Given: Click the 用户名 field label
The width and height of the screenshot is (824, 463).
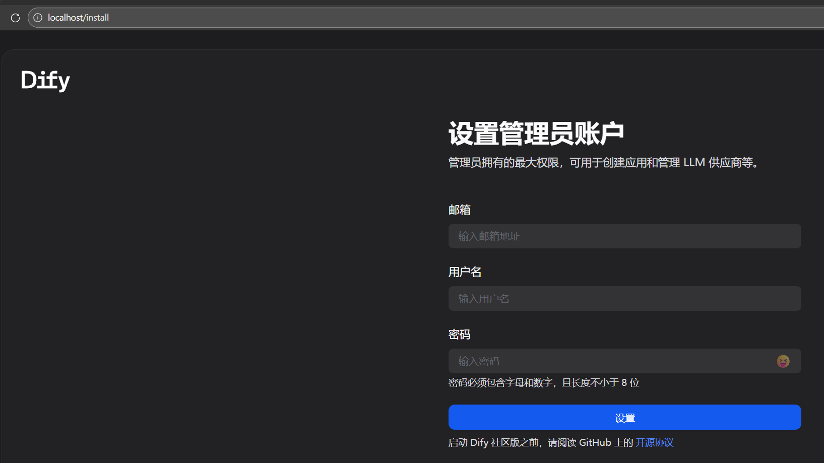Looking at the screenshot, I should (x=465, y=272).
